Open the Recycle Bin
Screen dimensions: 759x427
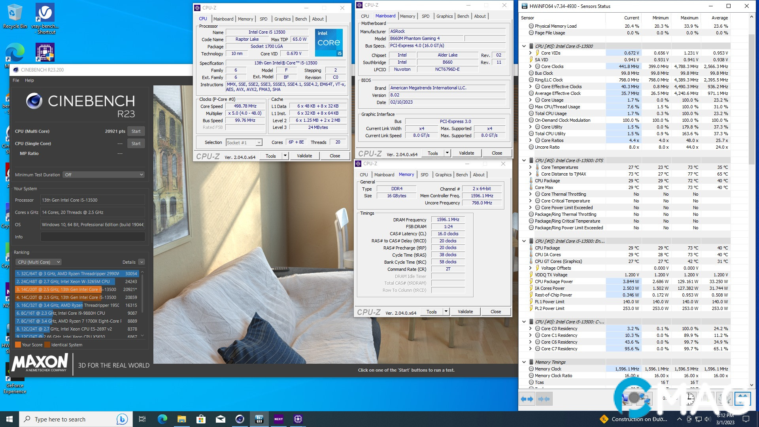(14, 11)
